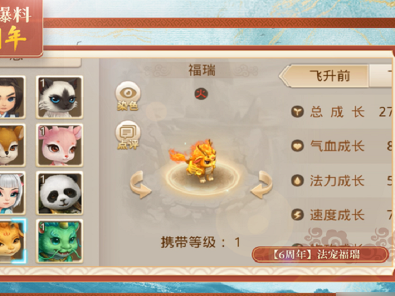Select the green dragon pet portrait

coord(59,241)
